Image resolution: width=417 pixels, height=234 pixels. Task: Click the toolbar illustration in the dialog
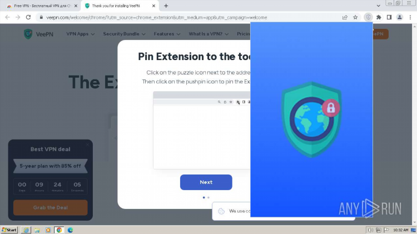[x=202, y=130]
